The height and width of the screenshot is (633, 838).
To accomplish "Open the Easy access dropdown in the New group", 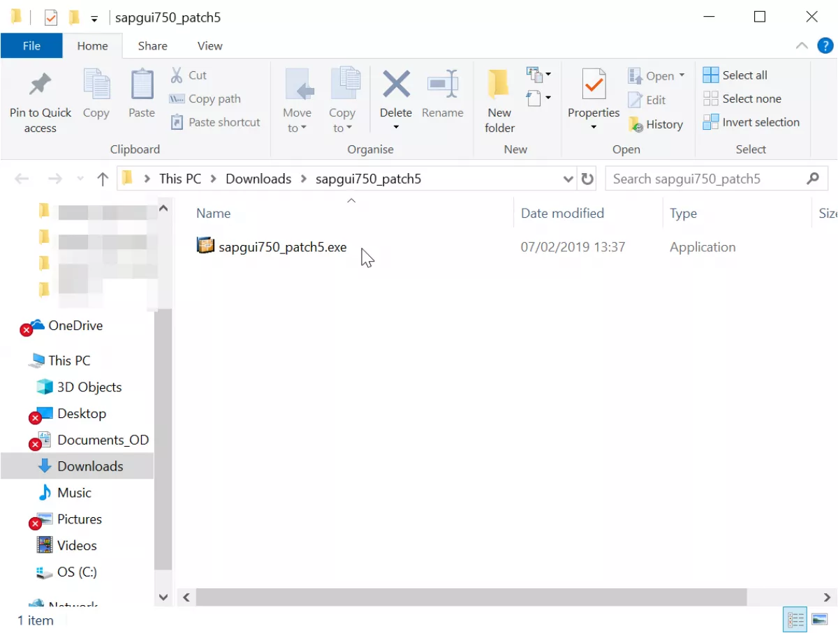I will point(538,98).
